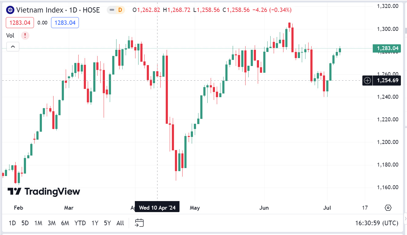Expand the right side panel arrow

click(405, 218)
